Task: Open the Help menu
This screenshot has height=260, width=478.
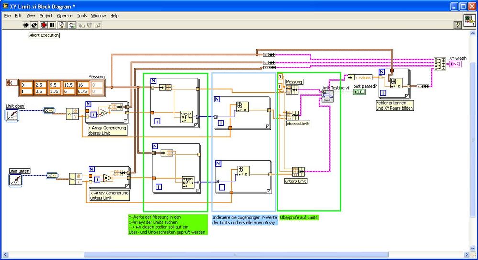Action: tap(114, 16)
